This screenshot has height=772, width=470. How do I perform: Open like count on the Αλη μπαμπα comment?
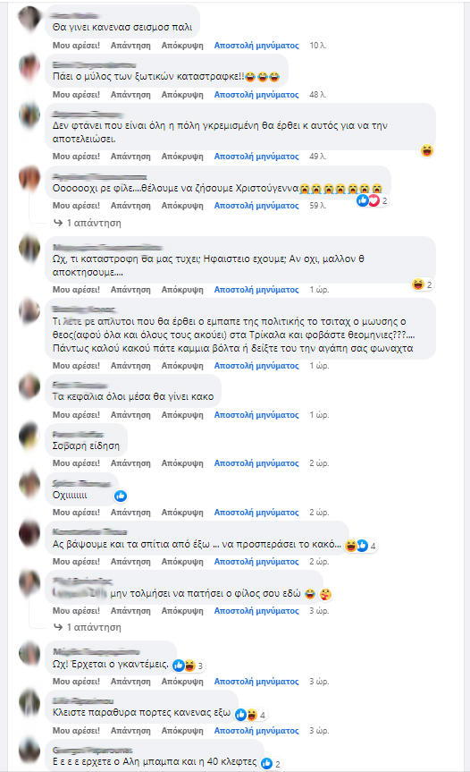point(271,764)
